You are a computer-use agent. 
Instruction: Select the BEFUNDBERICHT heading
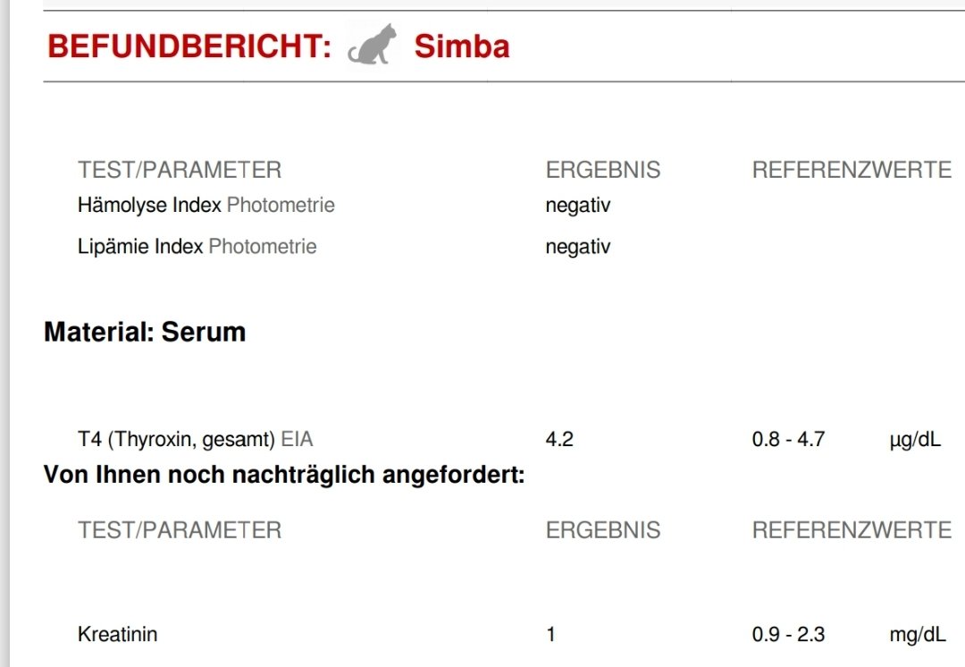pyautogui.click(x=189, y=46)
